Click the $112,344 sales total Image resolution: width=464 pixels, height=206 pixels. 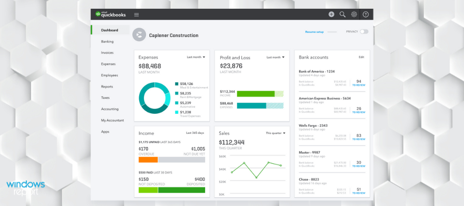tap(231, 142)
